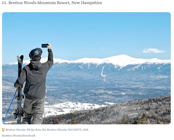
Task: Click the skier's dark hooded jacket
Action: click(35, 77)
